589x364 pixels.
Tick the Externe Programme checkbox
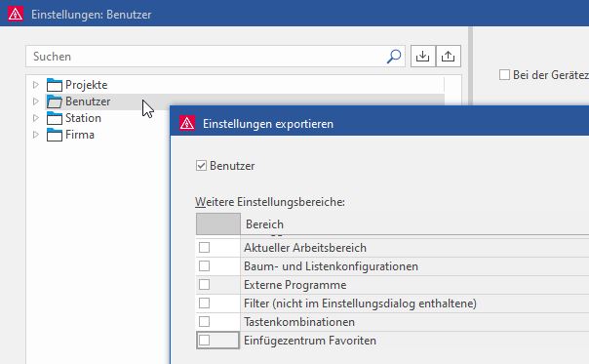[205, 284]
